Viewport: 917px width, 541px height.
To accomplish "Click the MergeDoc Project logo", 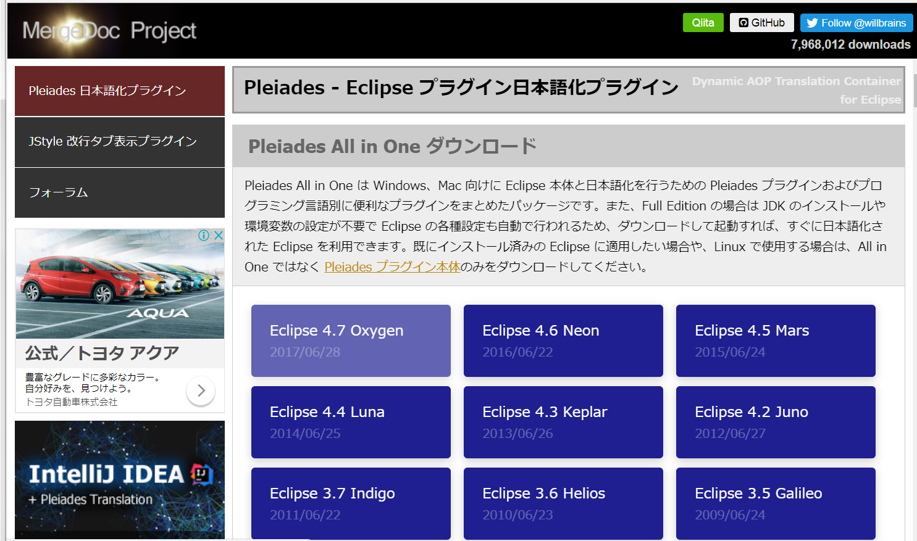I will coord(109,31).
